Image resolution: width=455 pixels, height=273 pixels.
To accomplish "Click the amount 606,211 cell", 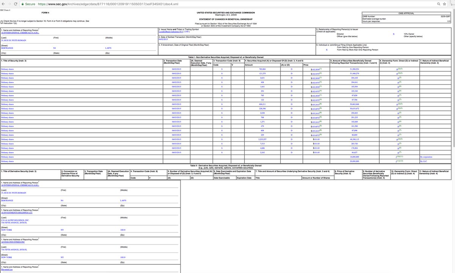I will (262, 104).
